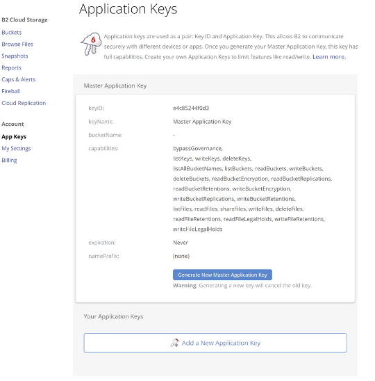The height and width of the screenshot is (381, 375).
Task: Click the cloud keys illustration icon
Action: tap(91, 44)
